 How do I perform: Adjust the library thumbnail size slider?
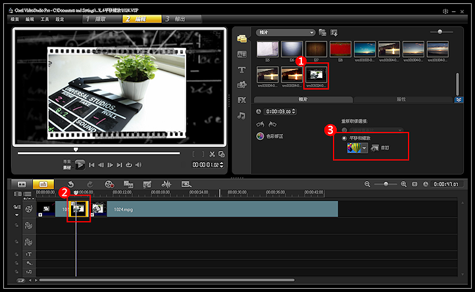point(441,31)
